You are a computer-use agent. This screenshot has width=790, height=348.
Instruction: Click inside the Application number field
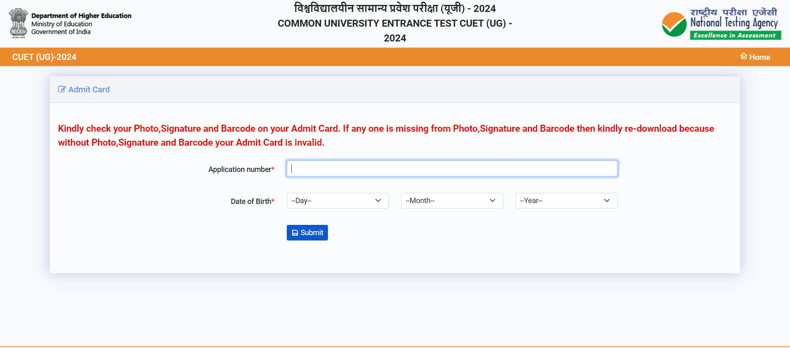coord(451,168)
